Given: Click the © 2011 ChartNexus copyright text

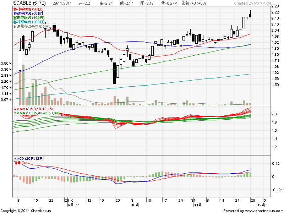Looking at the screenshot, I should (x=26, y=211).
